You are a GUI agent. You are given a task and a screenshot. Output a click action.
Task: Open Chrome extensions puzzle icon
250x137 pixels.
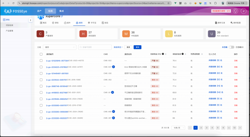click(x=215, y=3)
